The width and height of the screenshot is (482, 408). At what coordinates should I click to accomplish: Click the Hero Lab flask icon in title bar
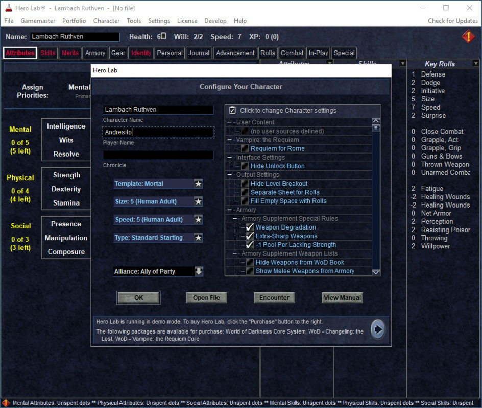[x=9, y=8]
